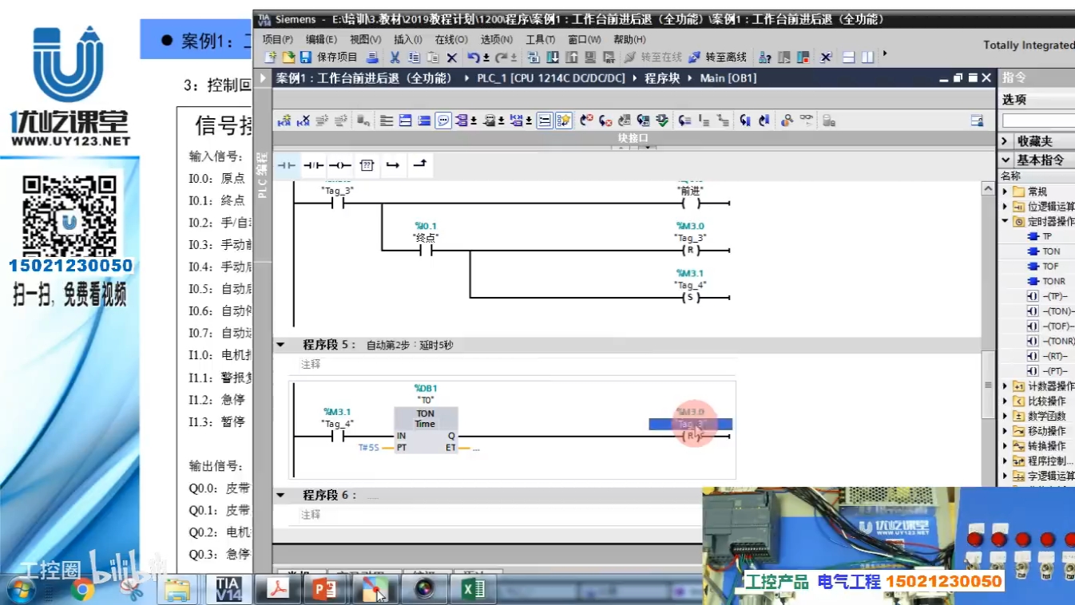Insert a normally closed contact from the favorites bar
This screenshot has width=1075, height=605.
pyautogui.click(x=313, y=165)
